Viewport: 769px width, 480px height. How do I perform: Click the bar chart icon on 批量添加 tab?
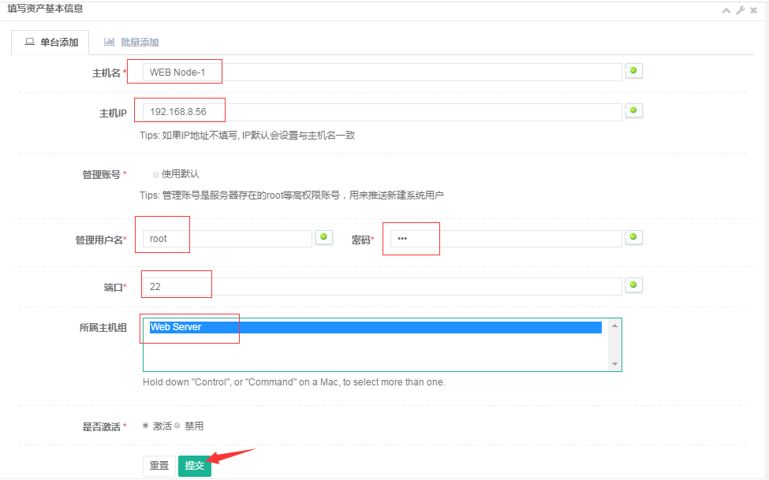point(109,40)
